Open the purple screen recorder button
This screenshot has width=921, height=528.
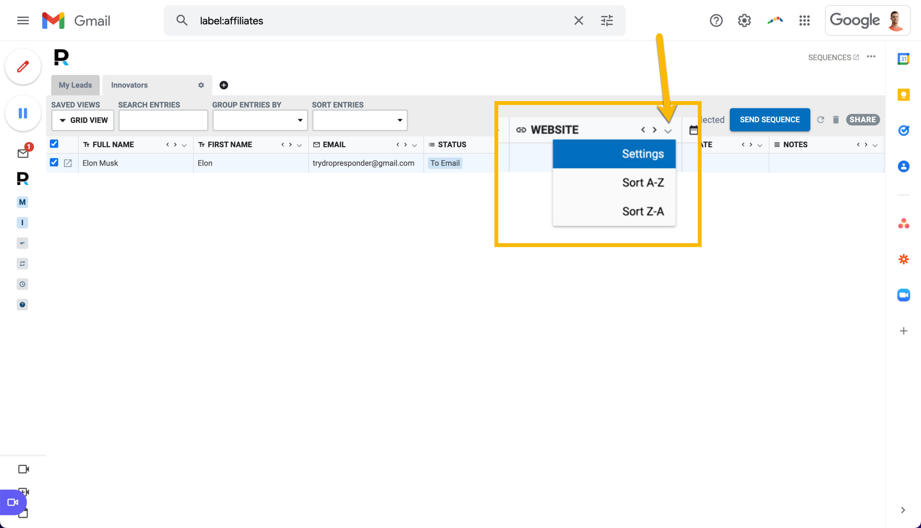pos(13,502)
